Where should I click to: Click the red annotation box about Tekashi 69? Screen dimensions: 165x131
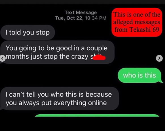click(x=137, y=22)
